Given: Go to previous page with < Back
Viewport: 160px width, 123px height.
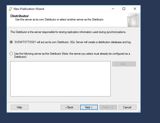Looking at the screenshot, I should (69, 107).
